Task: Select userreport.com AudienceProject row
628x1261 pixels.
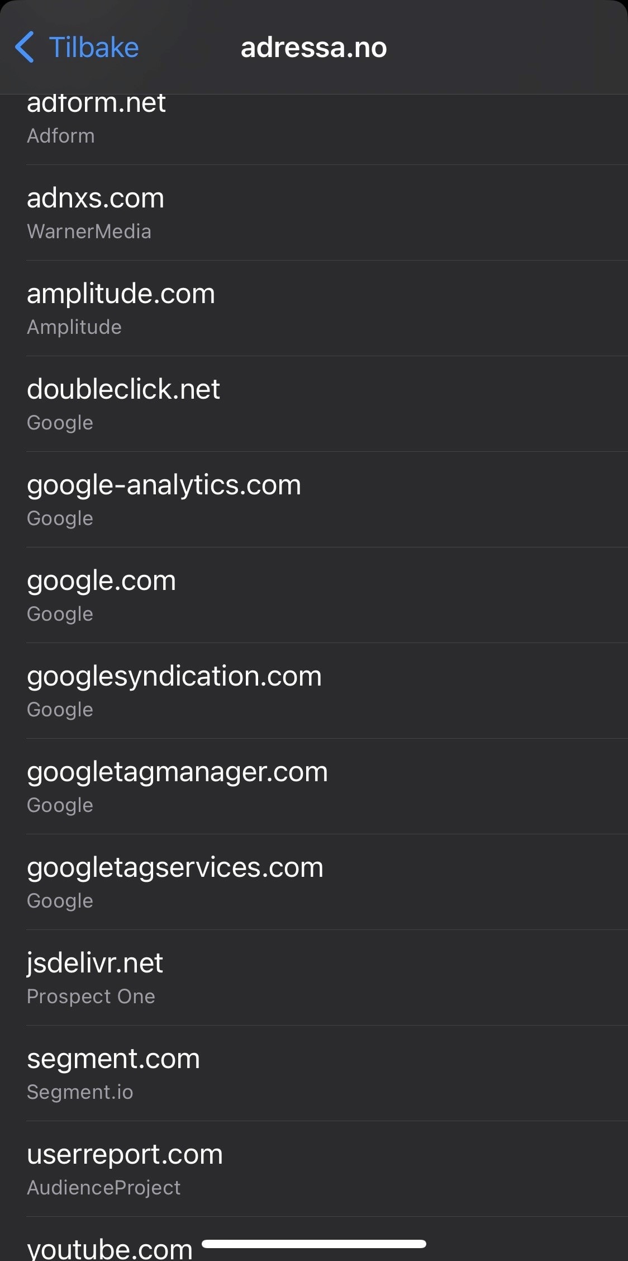Action: (313, 1169)
